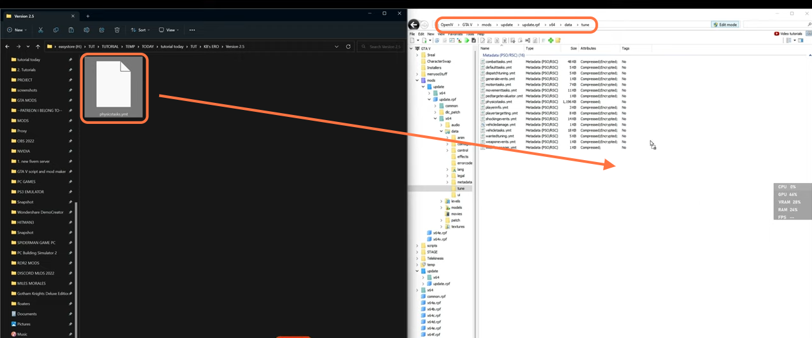The image size is (812, 338).
Task: Click the green play icon in OpenIV toolbar
Action: click(467, 41)
